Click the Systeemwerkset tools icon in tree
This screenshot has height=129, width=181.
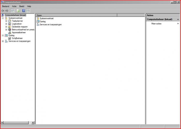tap(6, 18)
